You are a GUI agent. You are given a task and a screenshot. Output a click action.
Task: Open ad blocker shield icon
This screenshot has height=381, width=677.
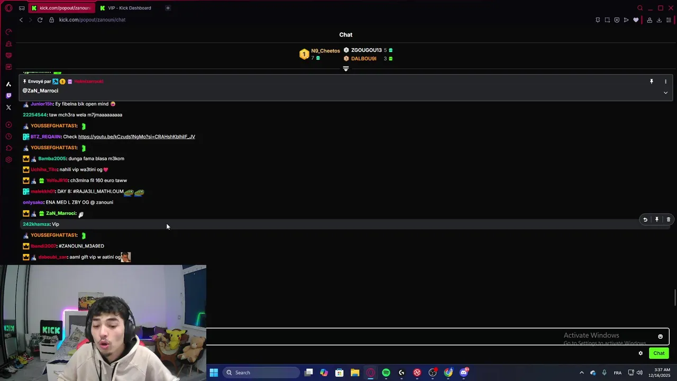pos(617,20)
